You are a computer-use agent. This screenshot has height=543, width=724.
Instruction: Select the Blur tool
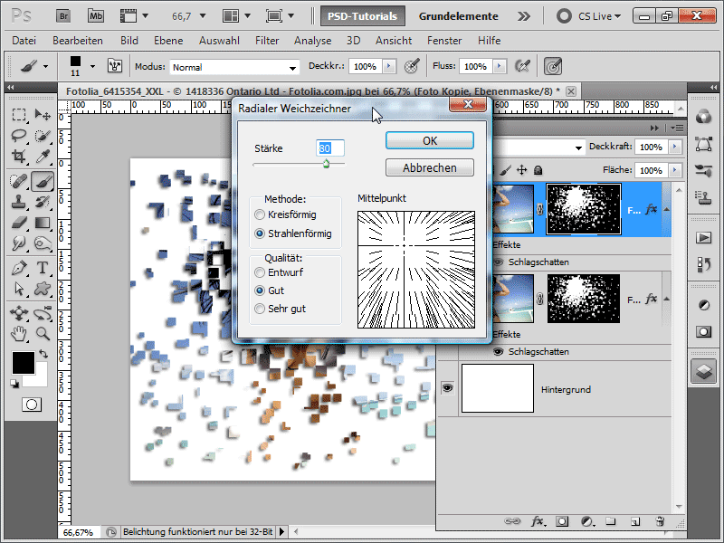19,243
